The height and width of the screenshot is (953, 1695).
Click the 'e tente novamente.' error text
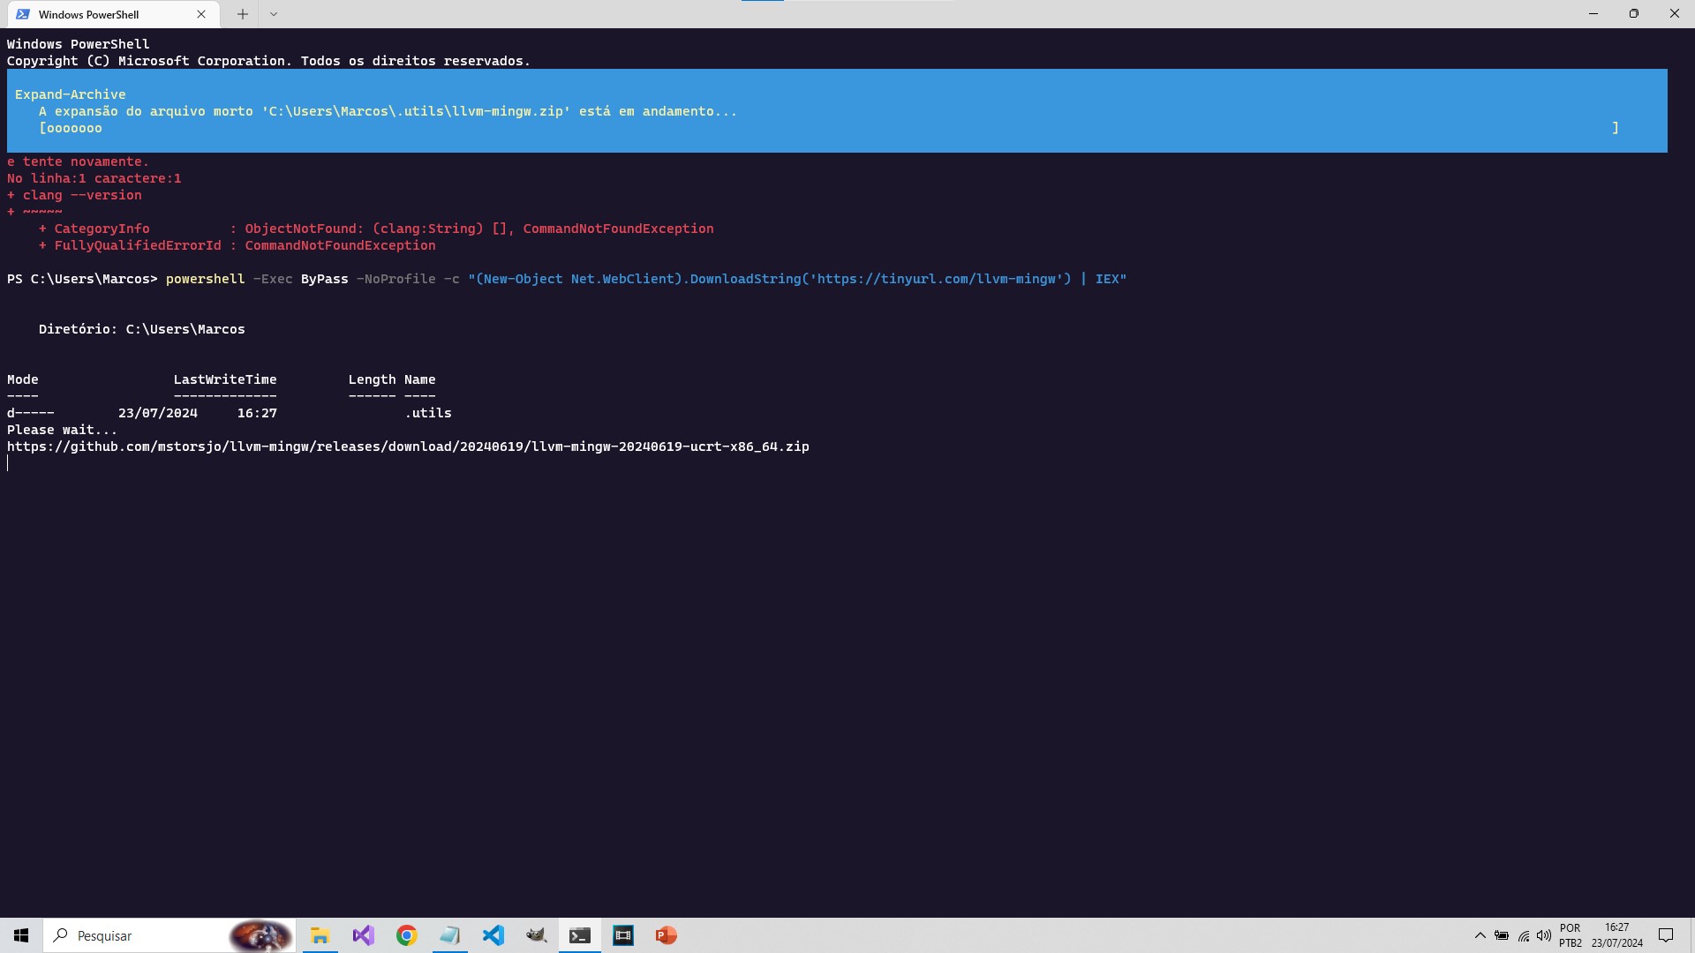click(78, 161)
